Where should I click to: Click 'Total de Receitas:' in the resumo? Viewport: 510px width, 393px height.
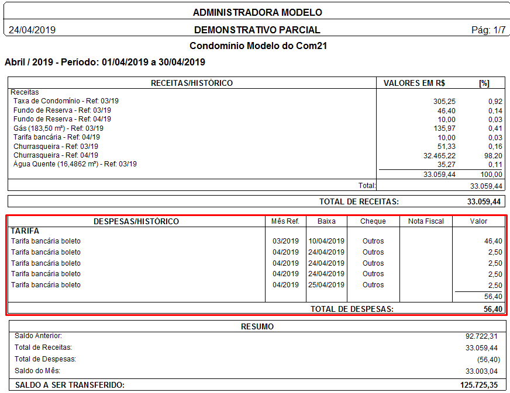tap(43, 347)
